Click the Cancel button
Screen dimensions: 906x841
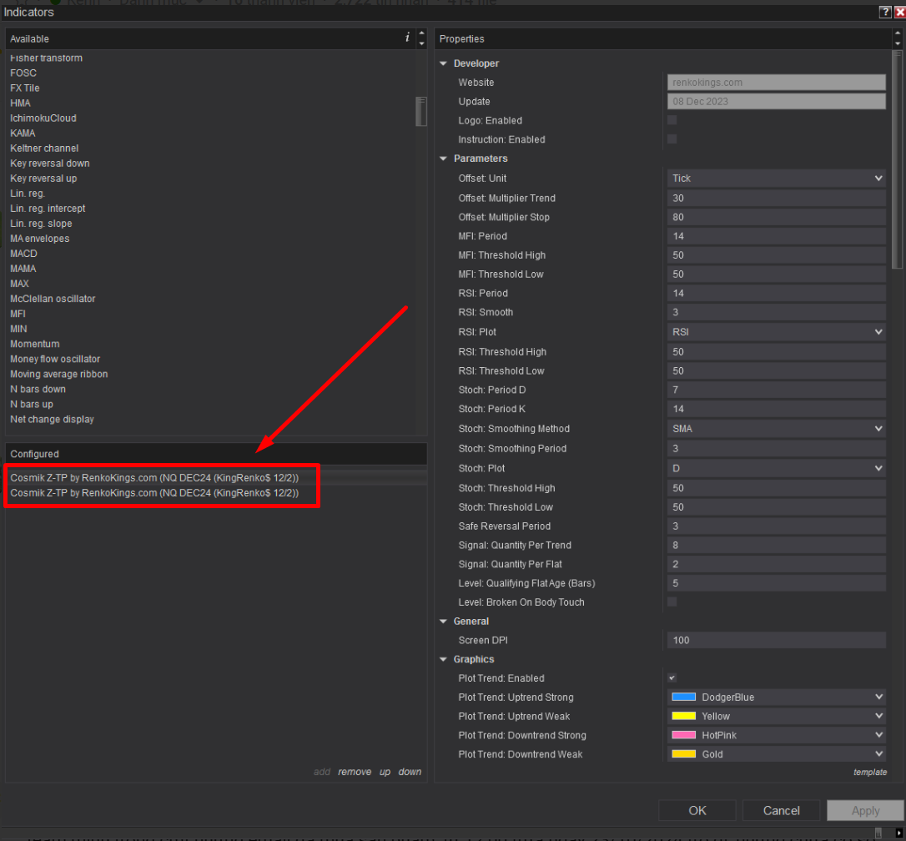pyautogui.click(x=781, y=810)
